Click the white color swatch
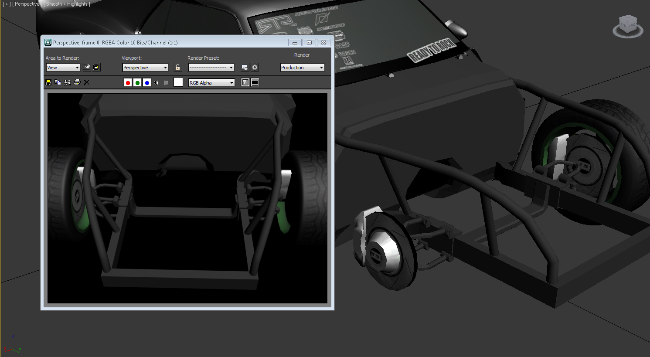Image resolution: width=650 pixels, height=357 pixels. point(178,82)
